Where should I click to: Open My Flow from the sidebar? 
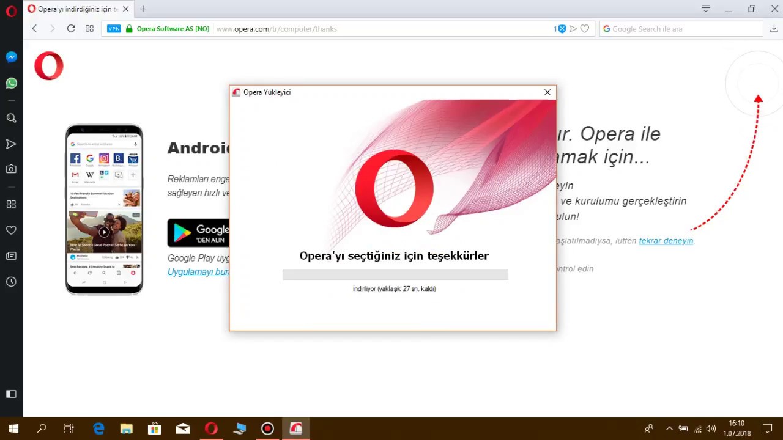coord(11,144)
